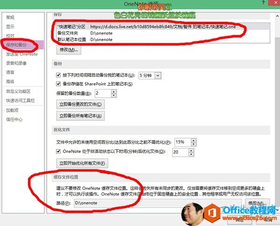Click the scrollbar up arrow
Screen dimensions: 280x226
[277, 16]
